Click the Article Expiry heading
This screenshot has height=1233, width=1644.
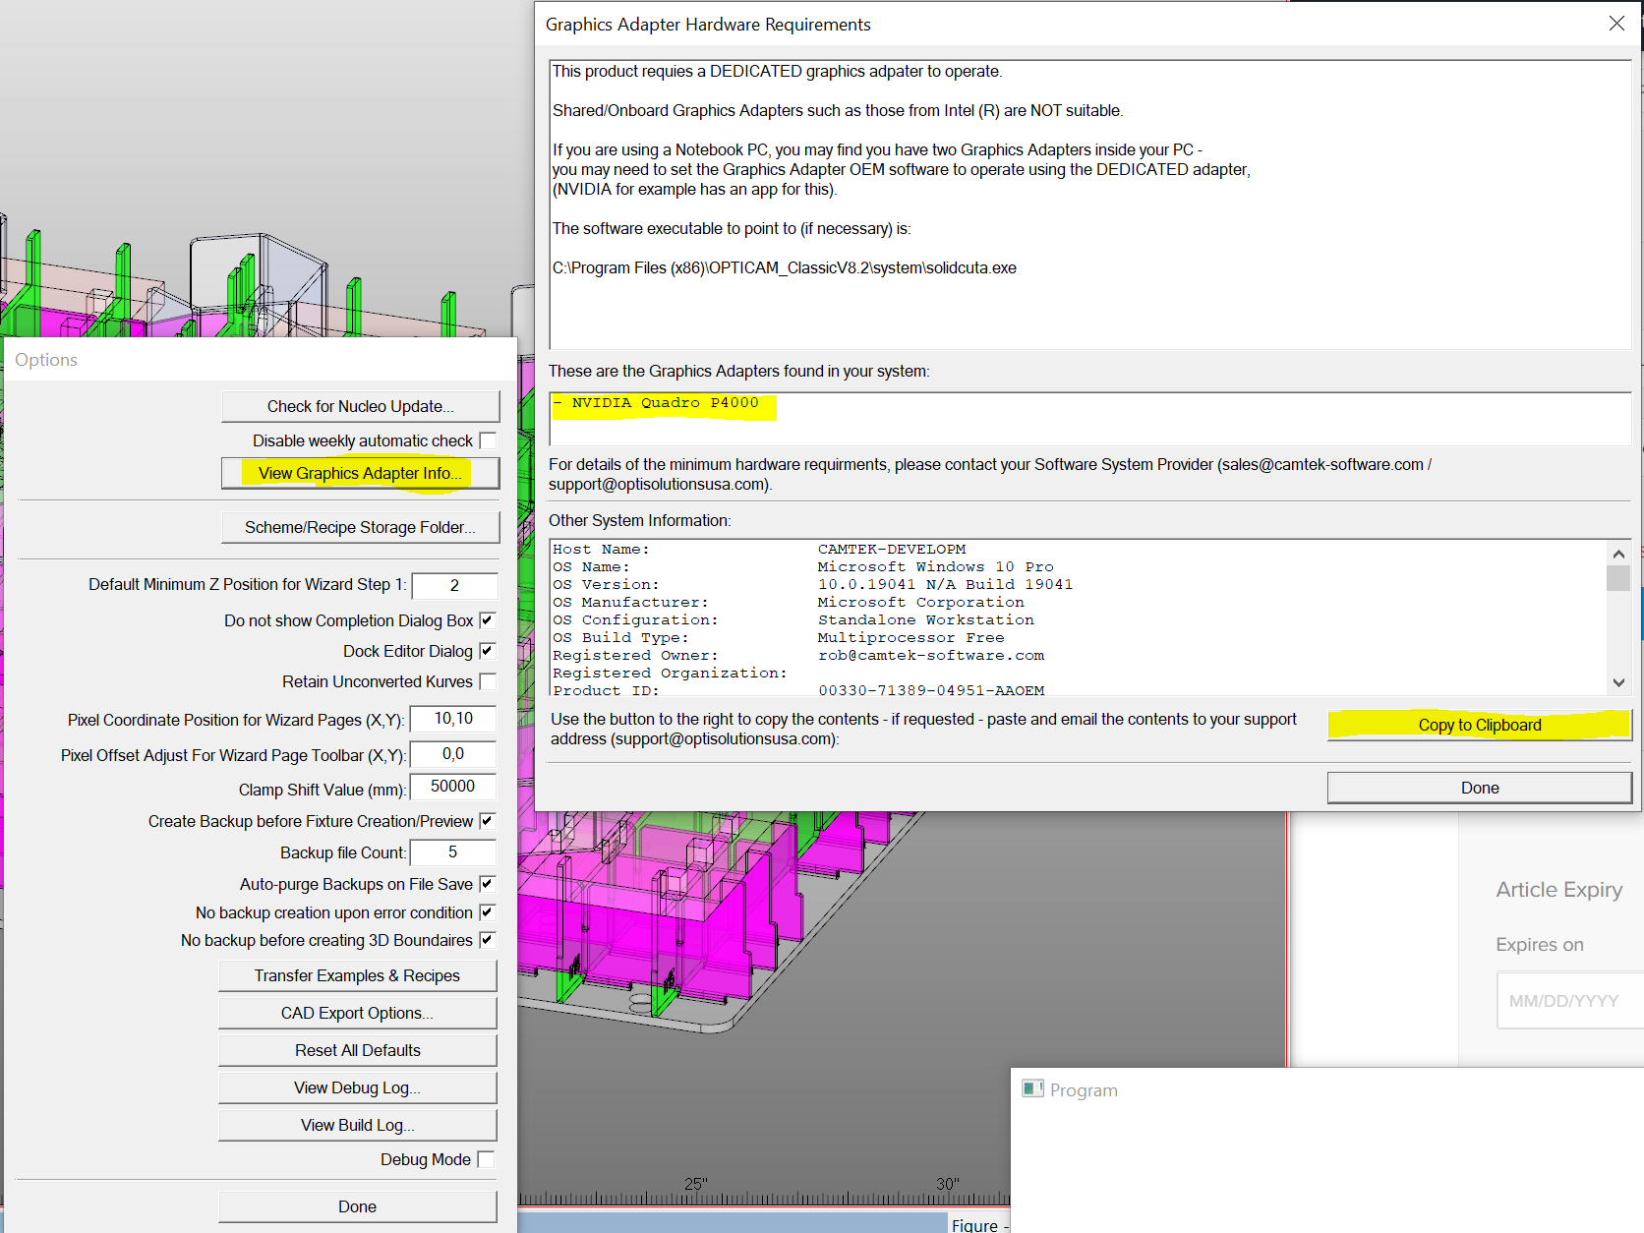coord(1559,890)
